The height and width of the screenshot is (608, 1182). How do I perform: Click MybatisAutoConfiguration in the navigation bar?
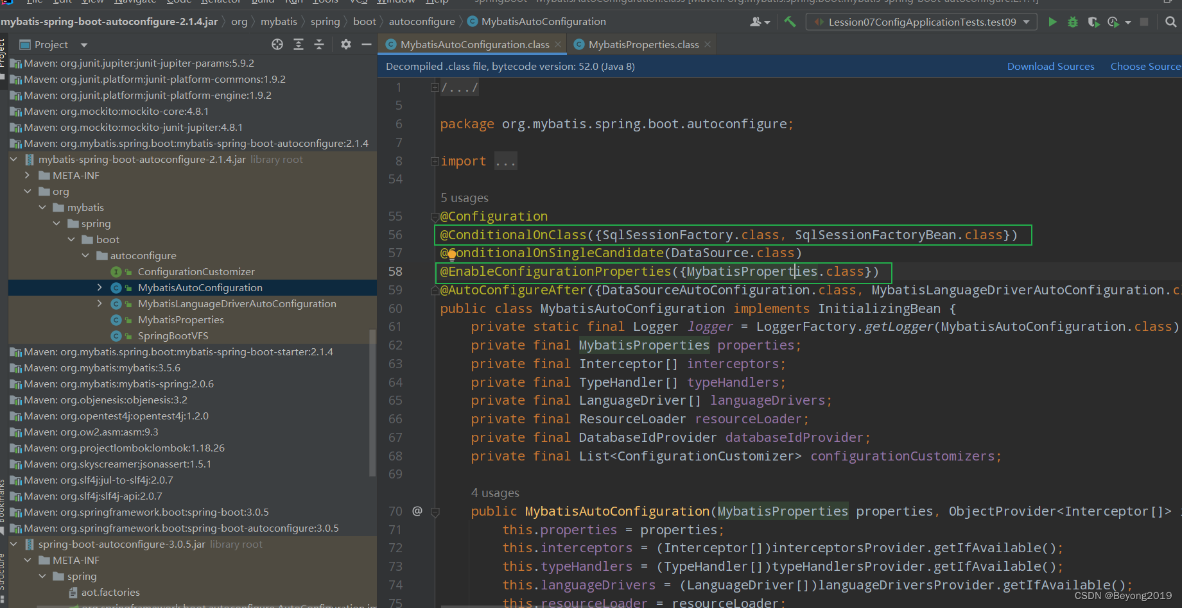point(543,22)
